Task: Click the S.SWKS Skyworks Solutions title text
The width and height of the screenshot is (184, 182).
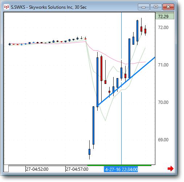Action: [x=49, y=7]
